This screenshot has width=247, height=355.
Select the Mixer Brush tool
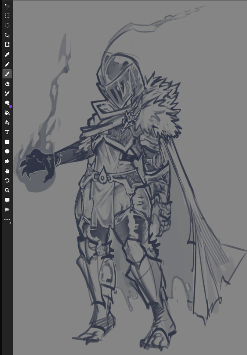[x=7, y=93]
